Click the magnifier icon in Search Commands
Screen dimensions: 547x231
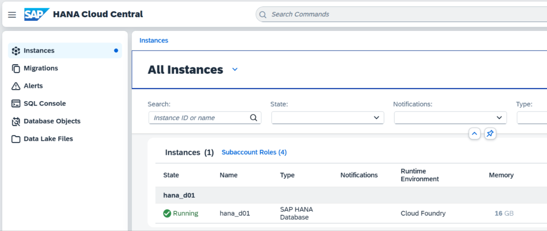(263, 15)
